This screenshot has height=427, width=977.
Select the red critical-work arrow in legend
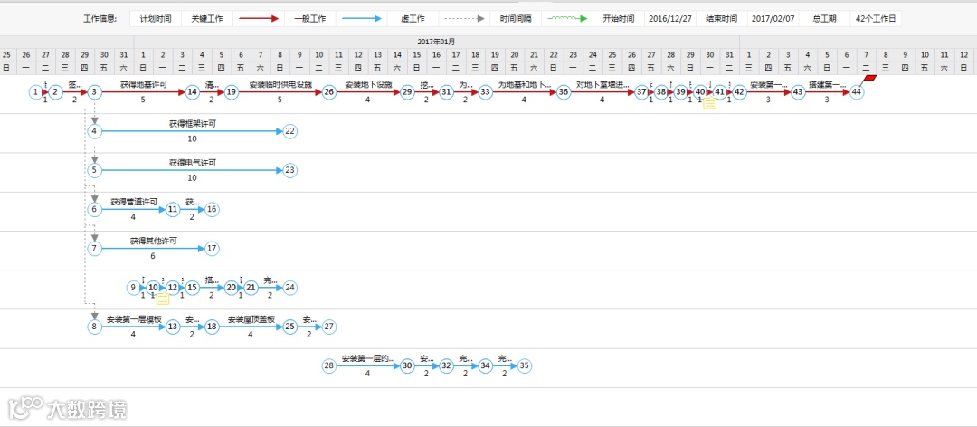[x=259, y=19]
